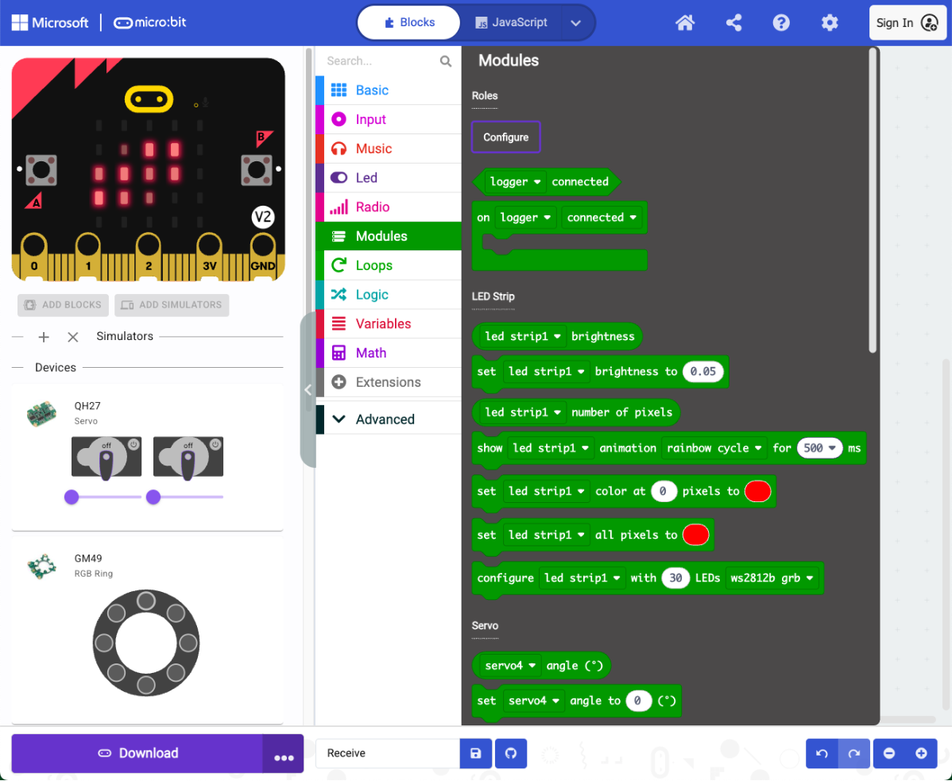Click the Undo arrow button

822,753
